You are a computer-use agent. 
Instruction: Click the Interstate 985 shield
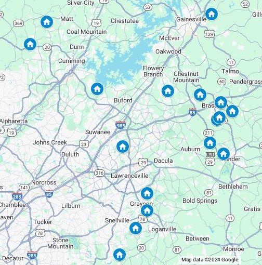click(x=121, y=125)
